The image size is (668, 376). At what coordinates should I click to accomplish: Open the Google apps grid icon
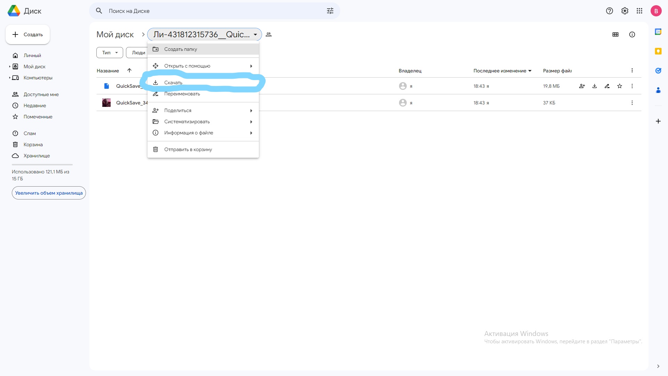[x=639, y=11]
